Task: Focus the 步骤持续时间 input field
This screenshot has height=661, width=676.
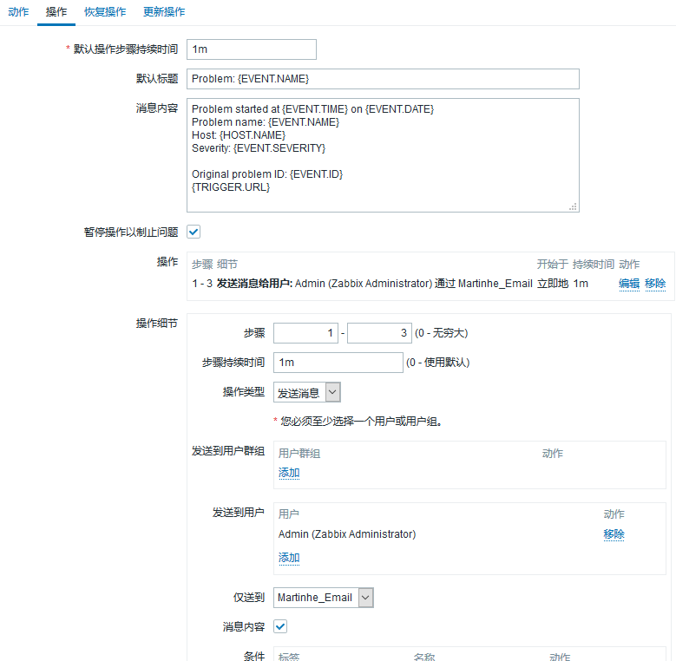Action: tap(338, 363)
